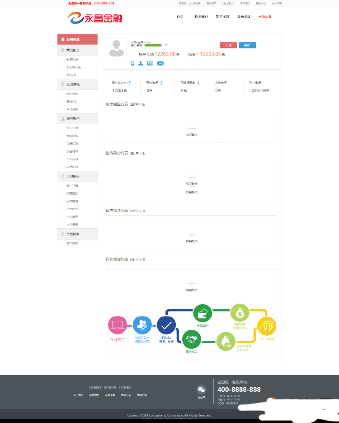Click the blue person identity icon
This screenshot has width=339, height=423.
click(x=141, y=63)
